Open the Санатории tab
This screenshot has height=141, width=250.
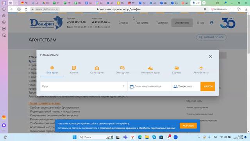click(97, 70)
